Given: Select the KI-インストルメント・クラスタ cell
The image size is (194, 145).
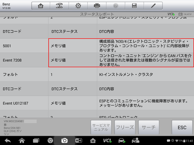Looking at the screenshot, I should pos(145,75).
